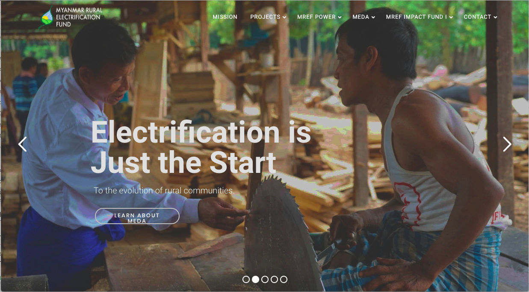529x292 pixels.
Task: Advance to the next slide with right arrow
Action: coord(507,144)
